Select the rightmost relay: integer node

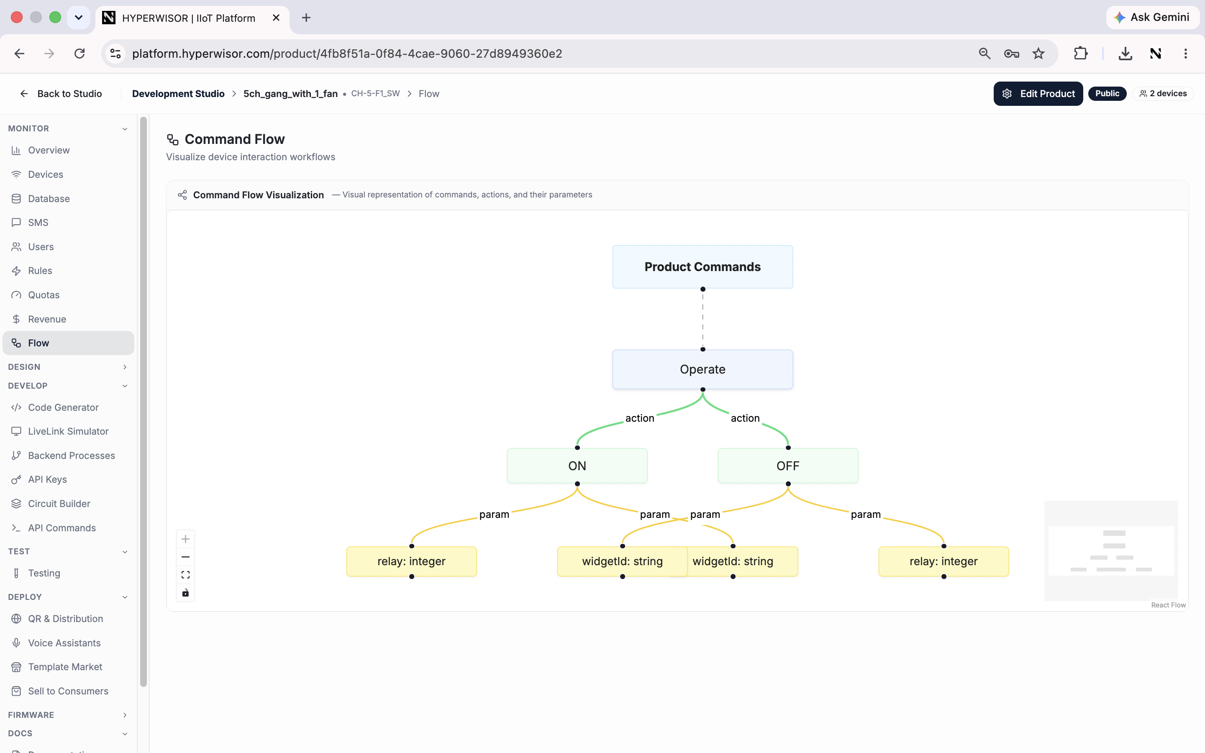[943, 561]
